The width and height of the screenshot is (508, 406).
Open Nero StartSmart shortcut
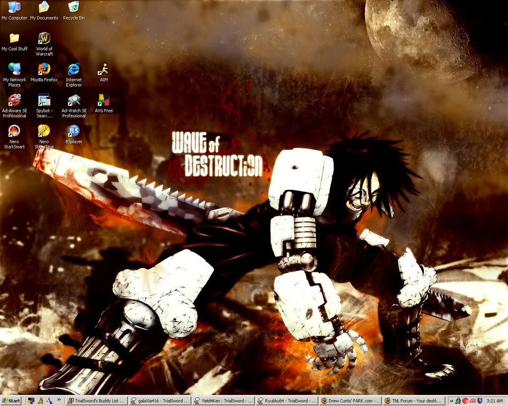pyautogui.click(x=14, y=136)
